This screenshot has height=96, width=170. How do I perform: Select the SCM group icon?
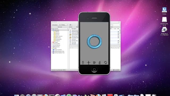pyautogui.click(x=53, y=48)
